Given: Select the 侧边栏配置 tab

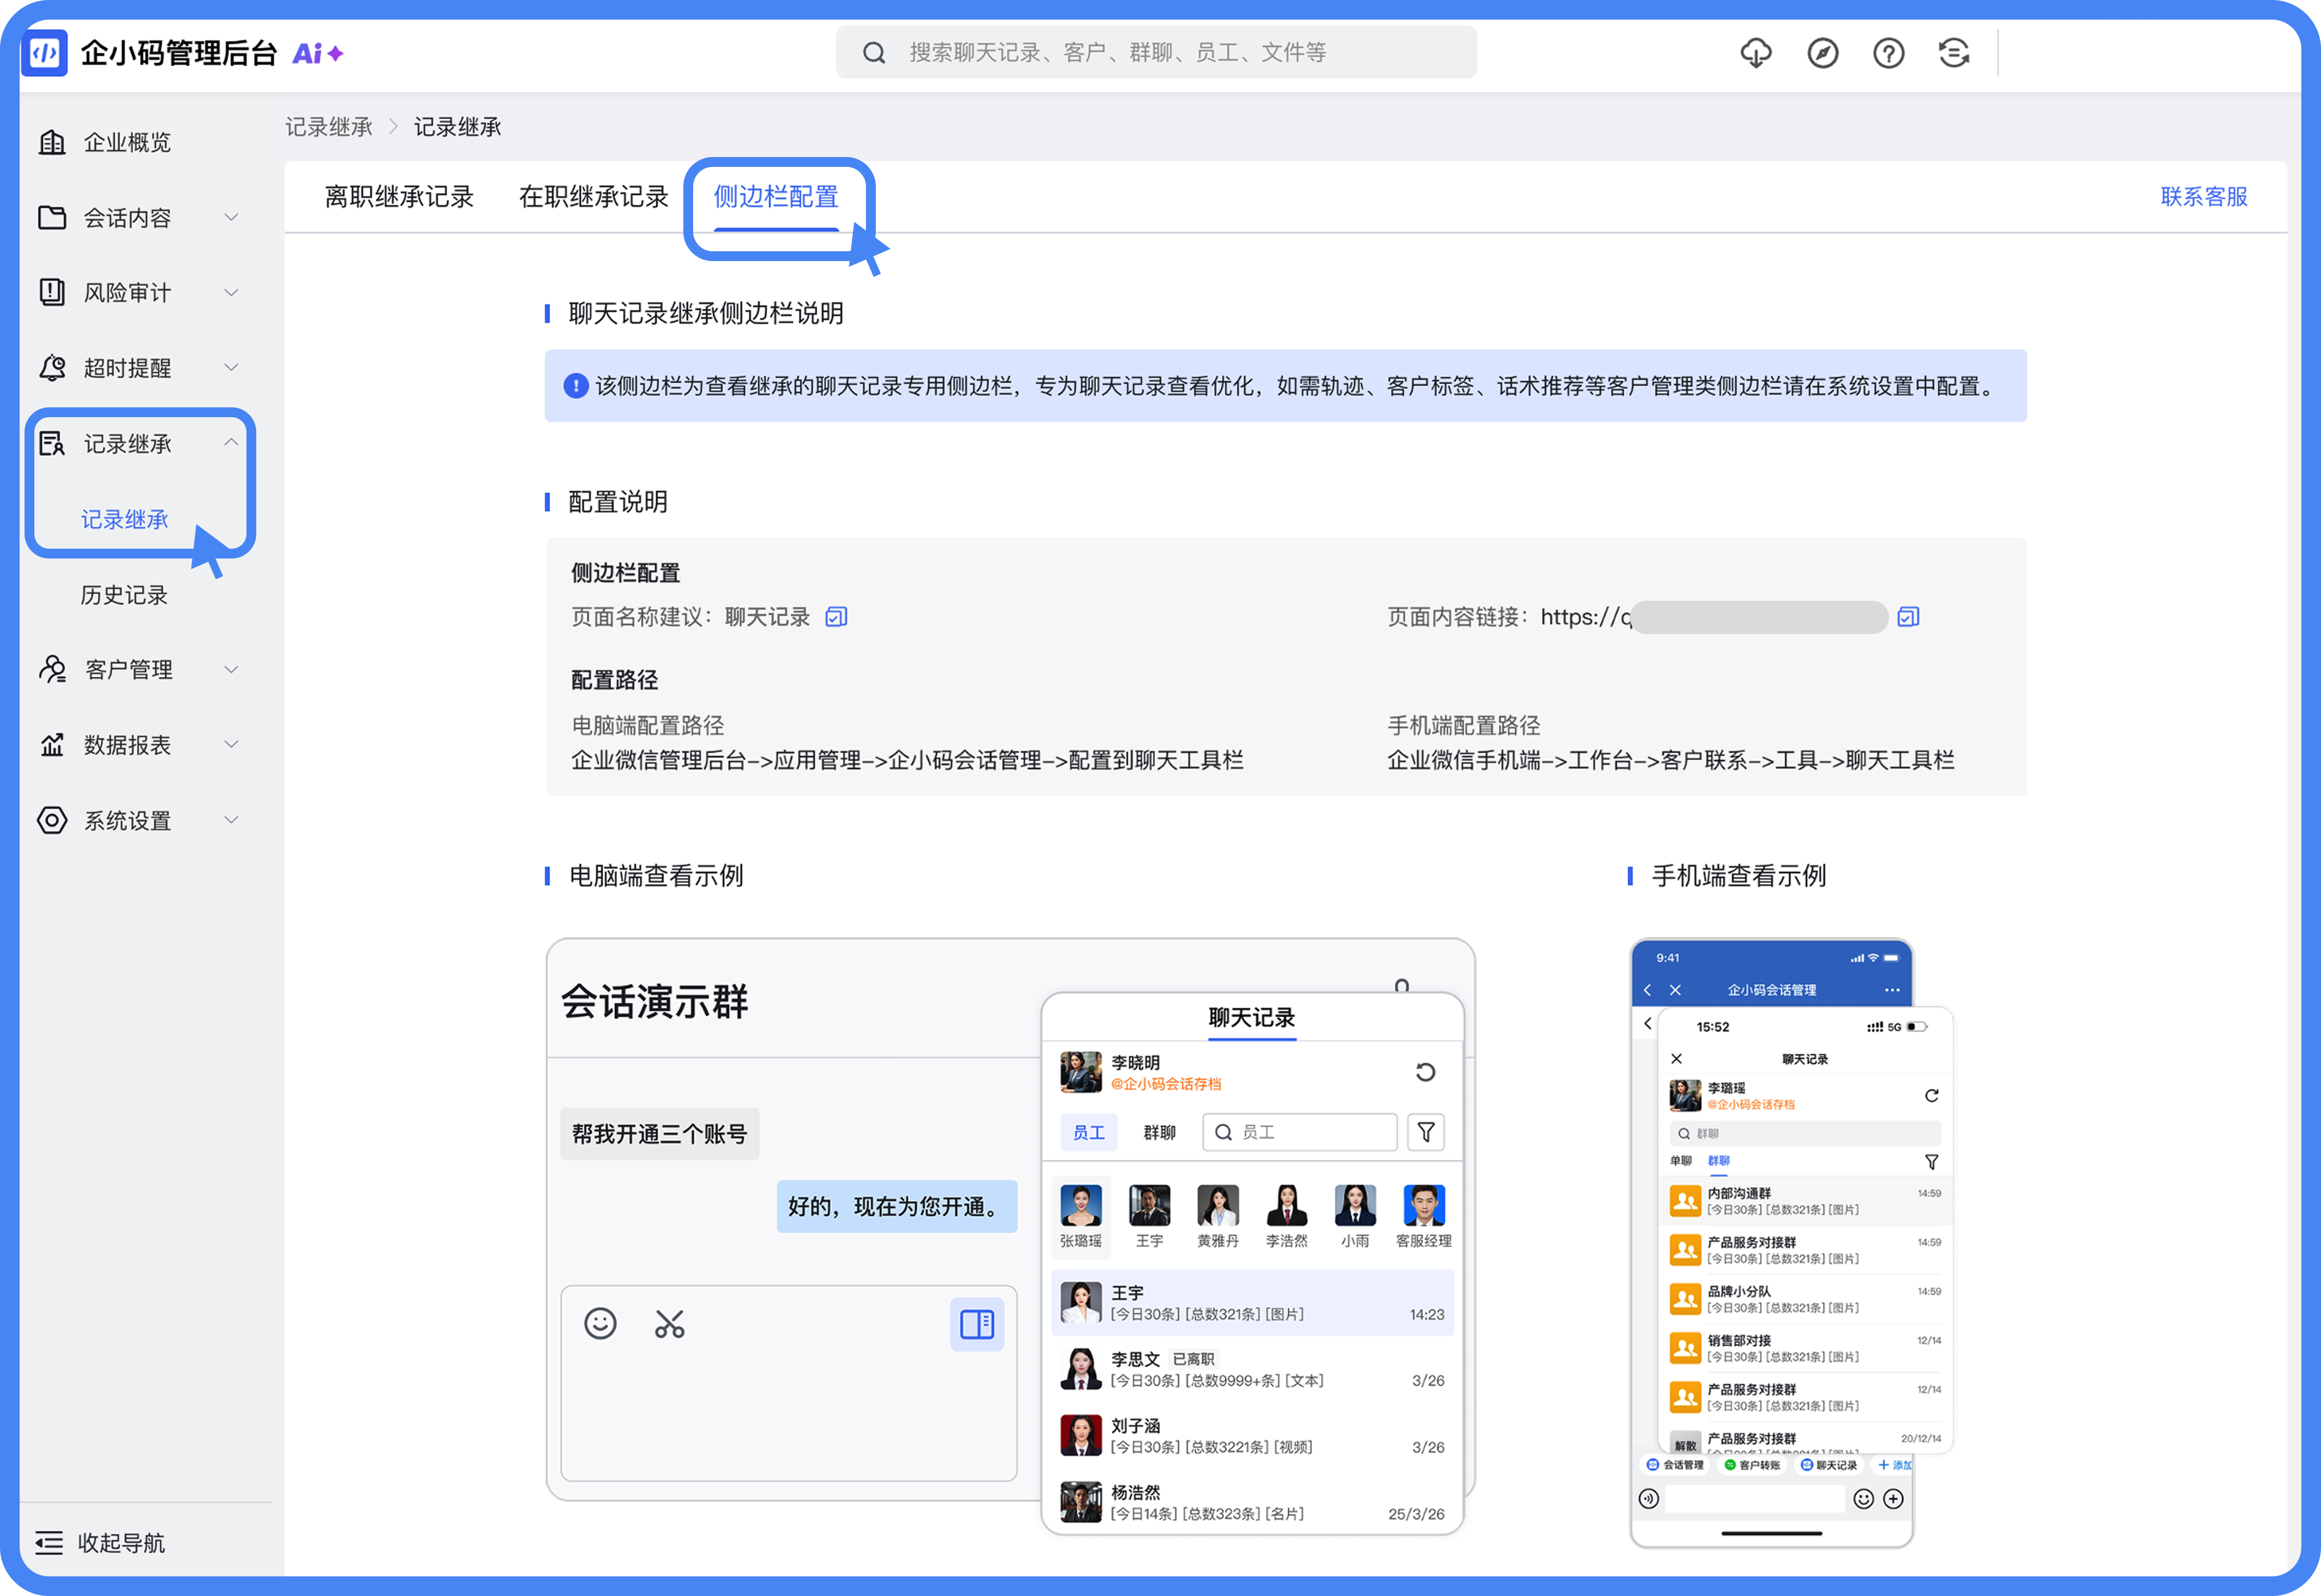Looking at the screenshot, I should [x=776, y=197].
